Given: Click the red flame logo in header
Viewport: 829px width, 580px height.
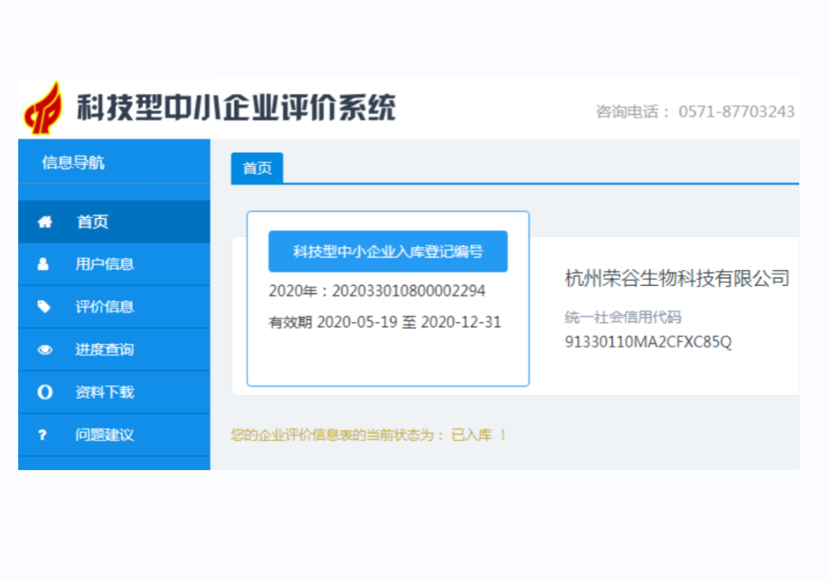Looking at the screenshot, I should [x=43, y=107].
